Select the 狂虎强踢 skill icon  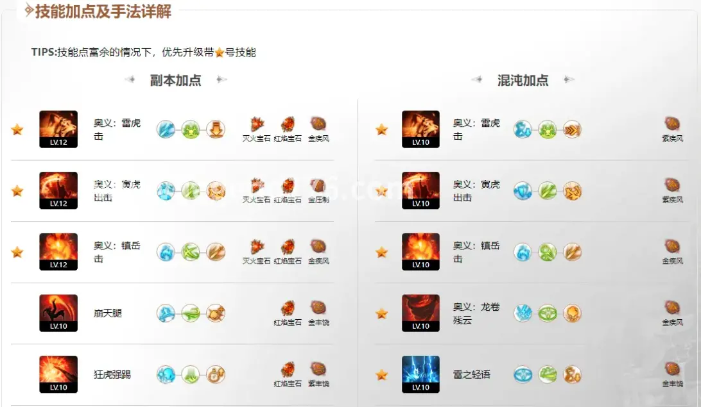pyautogui.click(x=58, y=374)
